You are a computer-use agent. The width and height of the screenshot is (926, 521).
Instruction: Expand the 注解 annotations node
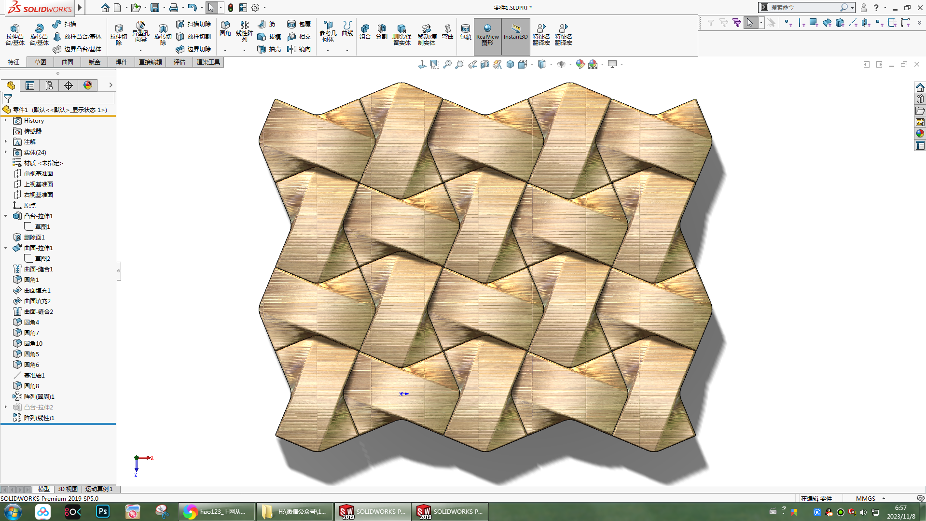pyautogui.click(x=6, y=141)
